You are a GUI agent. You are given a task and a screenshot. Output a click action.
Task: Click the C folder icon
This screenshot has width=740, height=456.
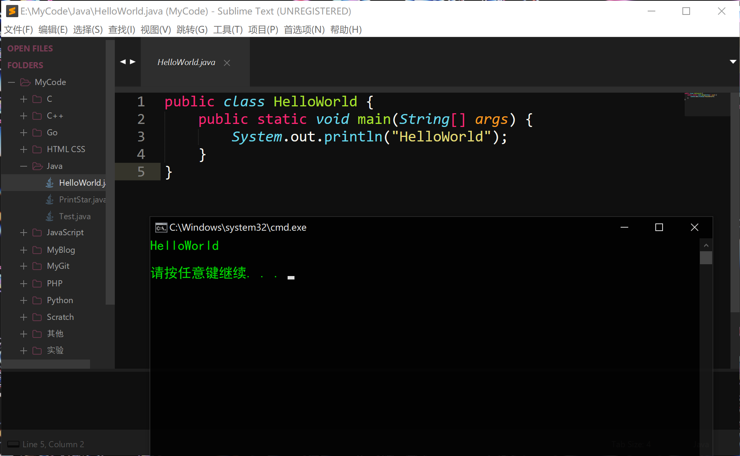tap(37, 99)
